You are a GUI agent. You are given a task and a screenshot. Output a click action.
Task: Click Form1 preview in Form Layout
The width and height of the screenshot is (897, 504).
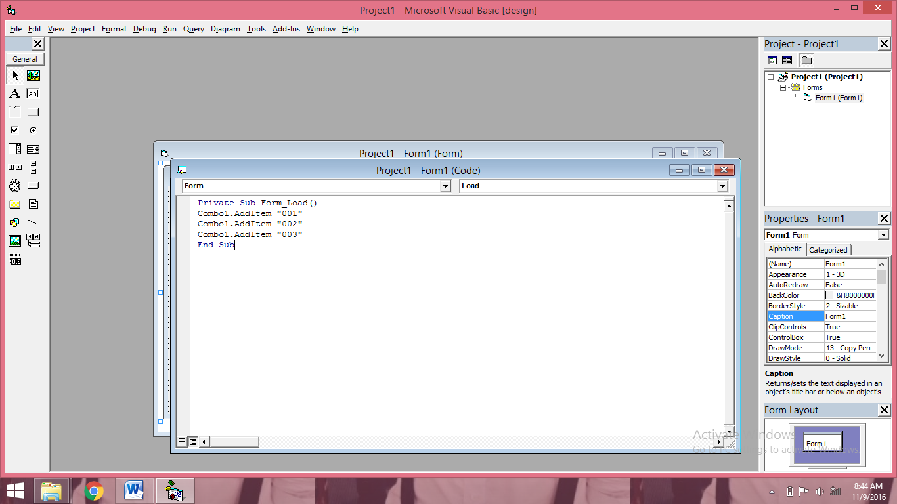[x=822, y=440]
